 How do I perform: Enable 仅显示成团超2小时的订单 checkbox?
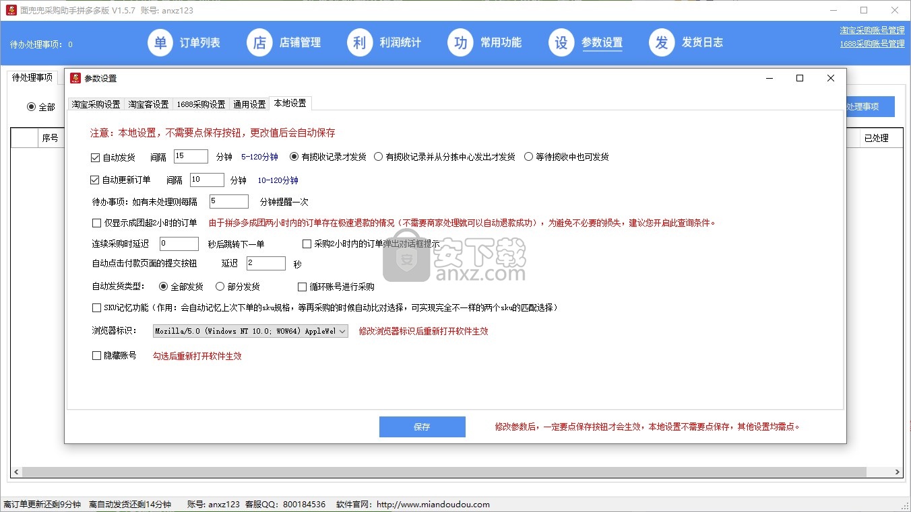click(x=96, y=223)
